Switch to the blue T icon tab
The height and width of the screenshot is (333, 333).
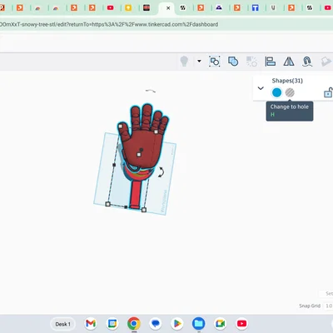(255, 7)
